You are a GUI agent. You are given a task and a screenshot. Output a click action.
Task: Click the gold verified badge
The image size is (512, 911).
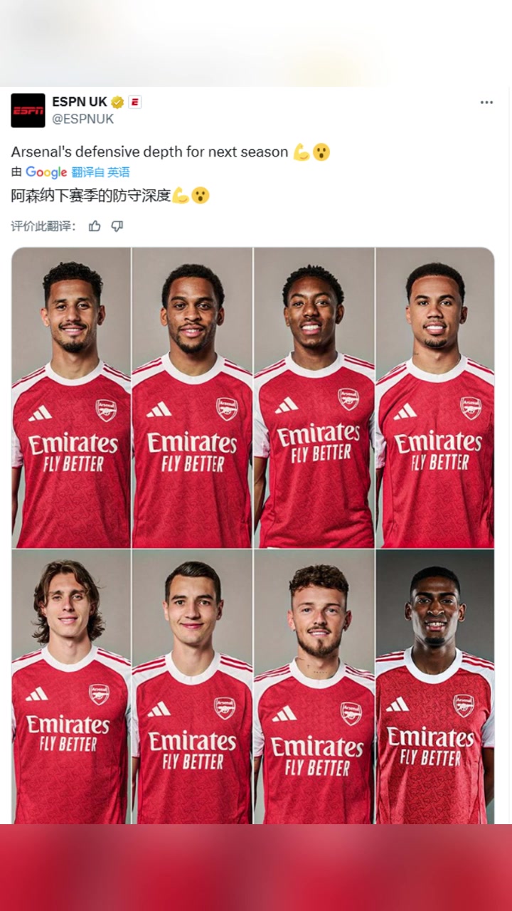pyautogui.click(x=117, y=102)
